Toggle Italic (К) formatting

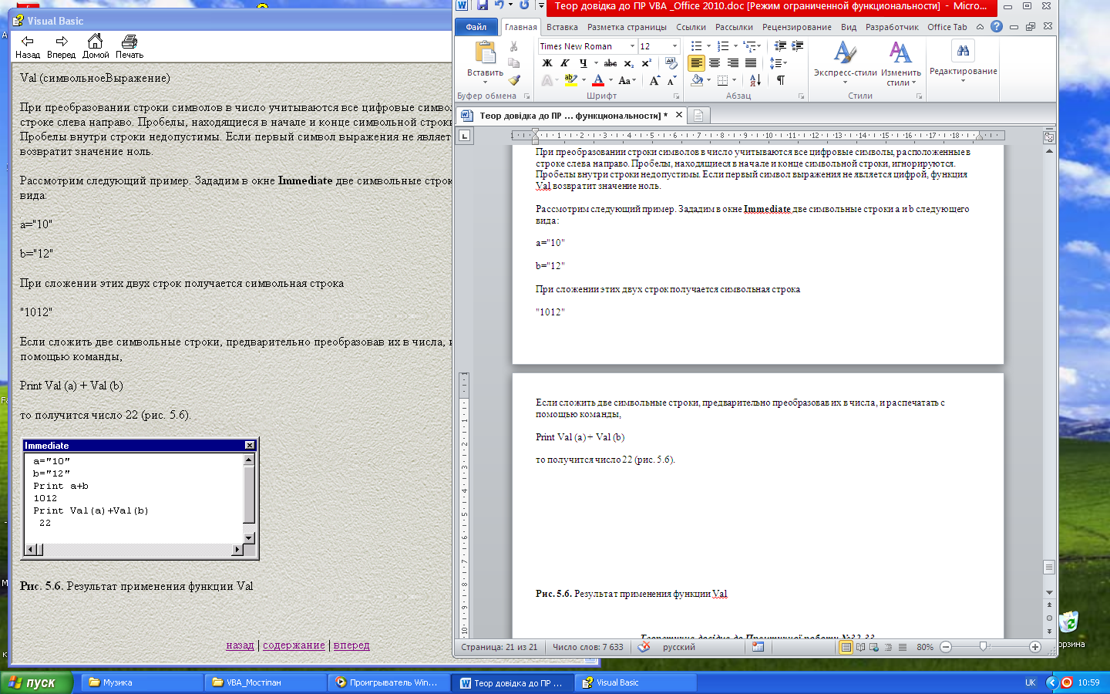coord(564,63)
